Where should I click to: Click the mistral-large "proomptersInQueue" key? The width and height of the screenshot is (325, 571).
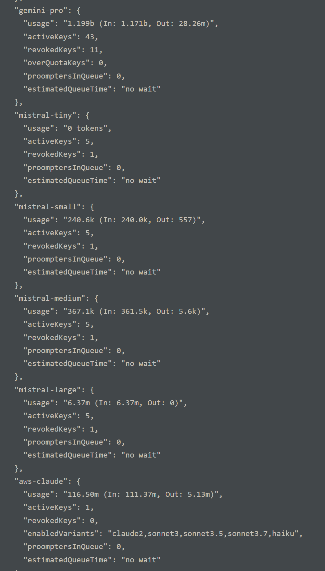65,442
